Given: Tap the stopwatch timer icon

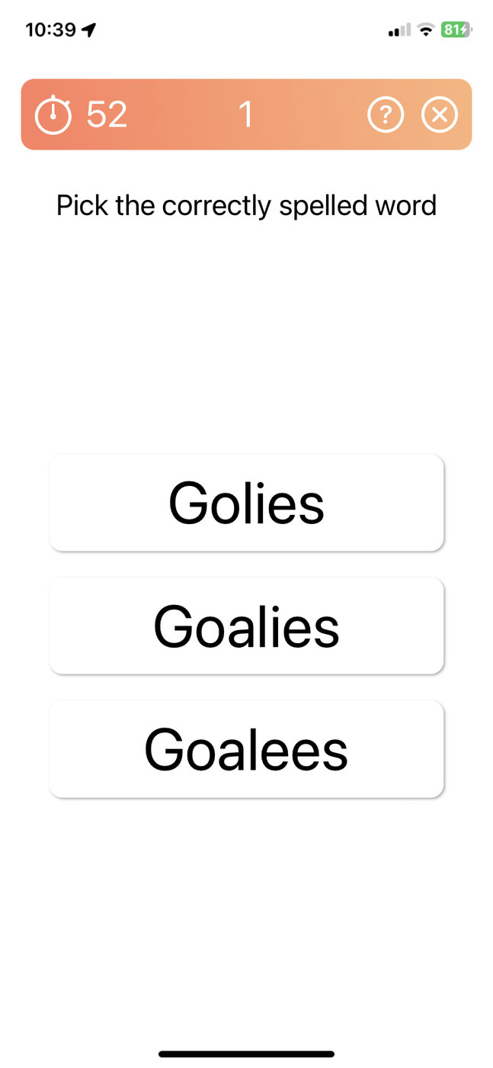Looking at the screenshot, I should (x=53, y=116).
